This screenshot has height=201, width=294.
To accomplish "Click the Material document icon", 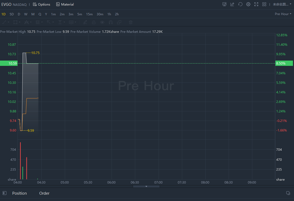I will (58, 4).
